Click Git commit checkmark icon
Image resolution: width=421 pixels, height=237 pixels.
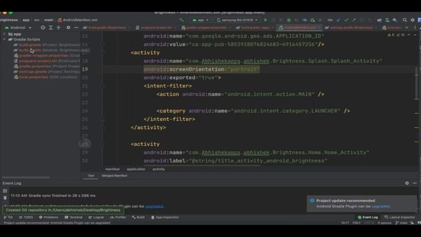pos(347,20)
